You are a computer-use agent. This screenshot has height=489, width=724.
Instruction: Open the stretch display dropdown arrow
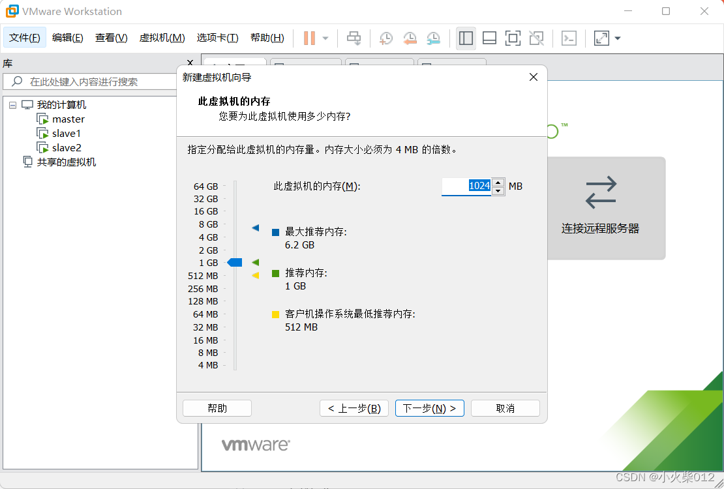coord(618,38)
